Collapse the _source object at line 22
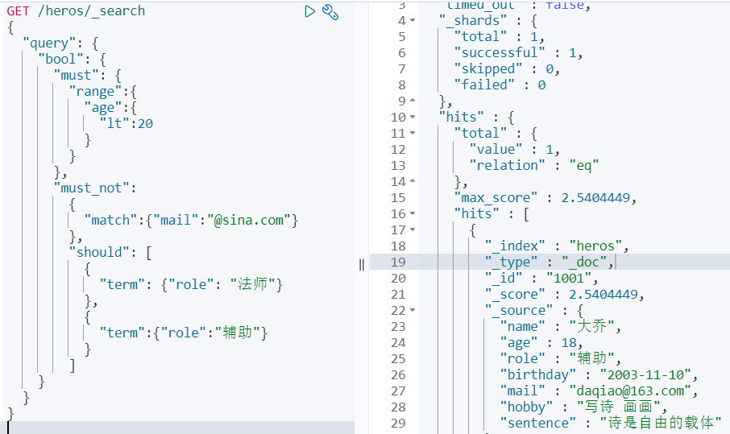This screenshot has width=730, height=434. [413, 310]
